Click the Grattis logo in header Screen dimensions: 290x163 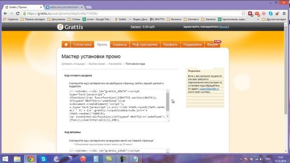coord(70,27)
